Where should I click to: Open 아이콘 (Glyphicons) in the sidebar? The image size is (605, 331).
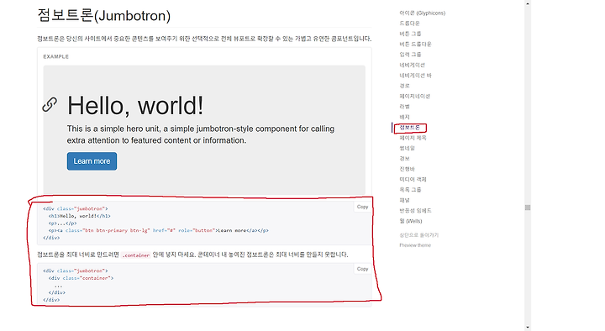coord(422,13)
